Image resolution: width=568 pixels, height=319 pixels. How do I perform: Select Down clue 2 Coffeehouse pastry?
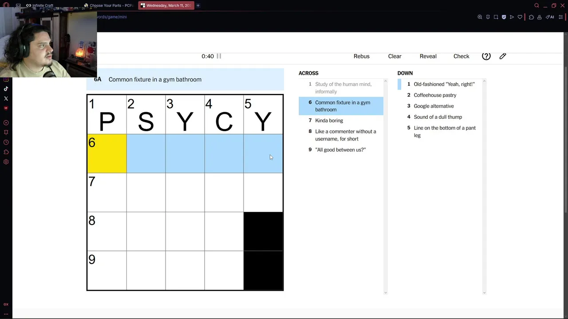pyautogui.click(x=440, y=95)
